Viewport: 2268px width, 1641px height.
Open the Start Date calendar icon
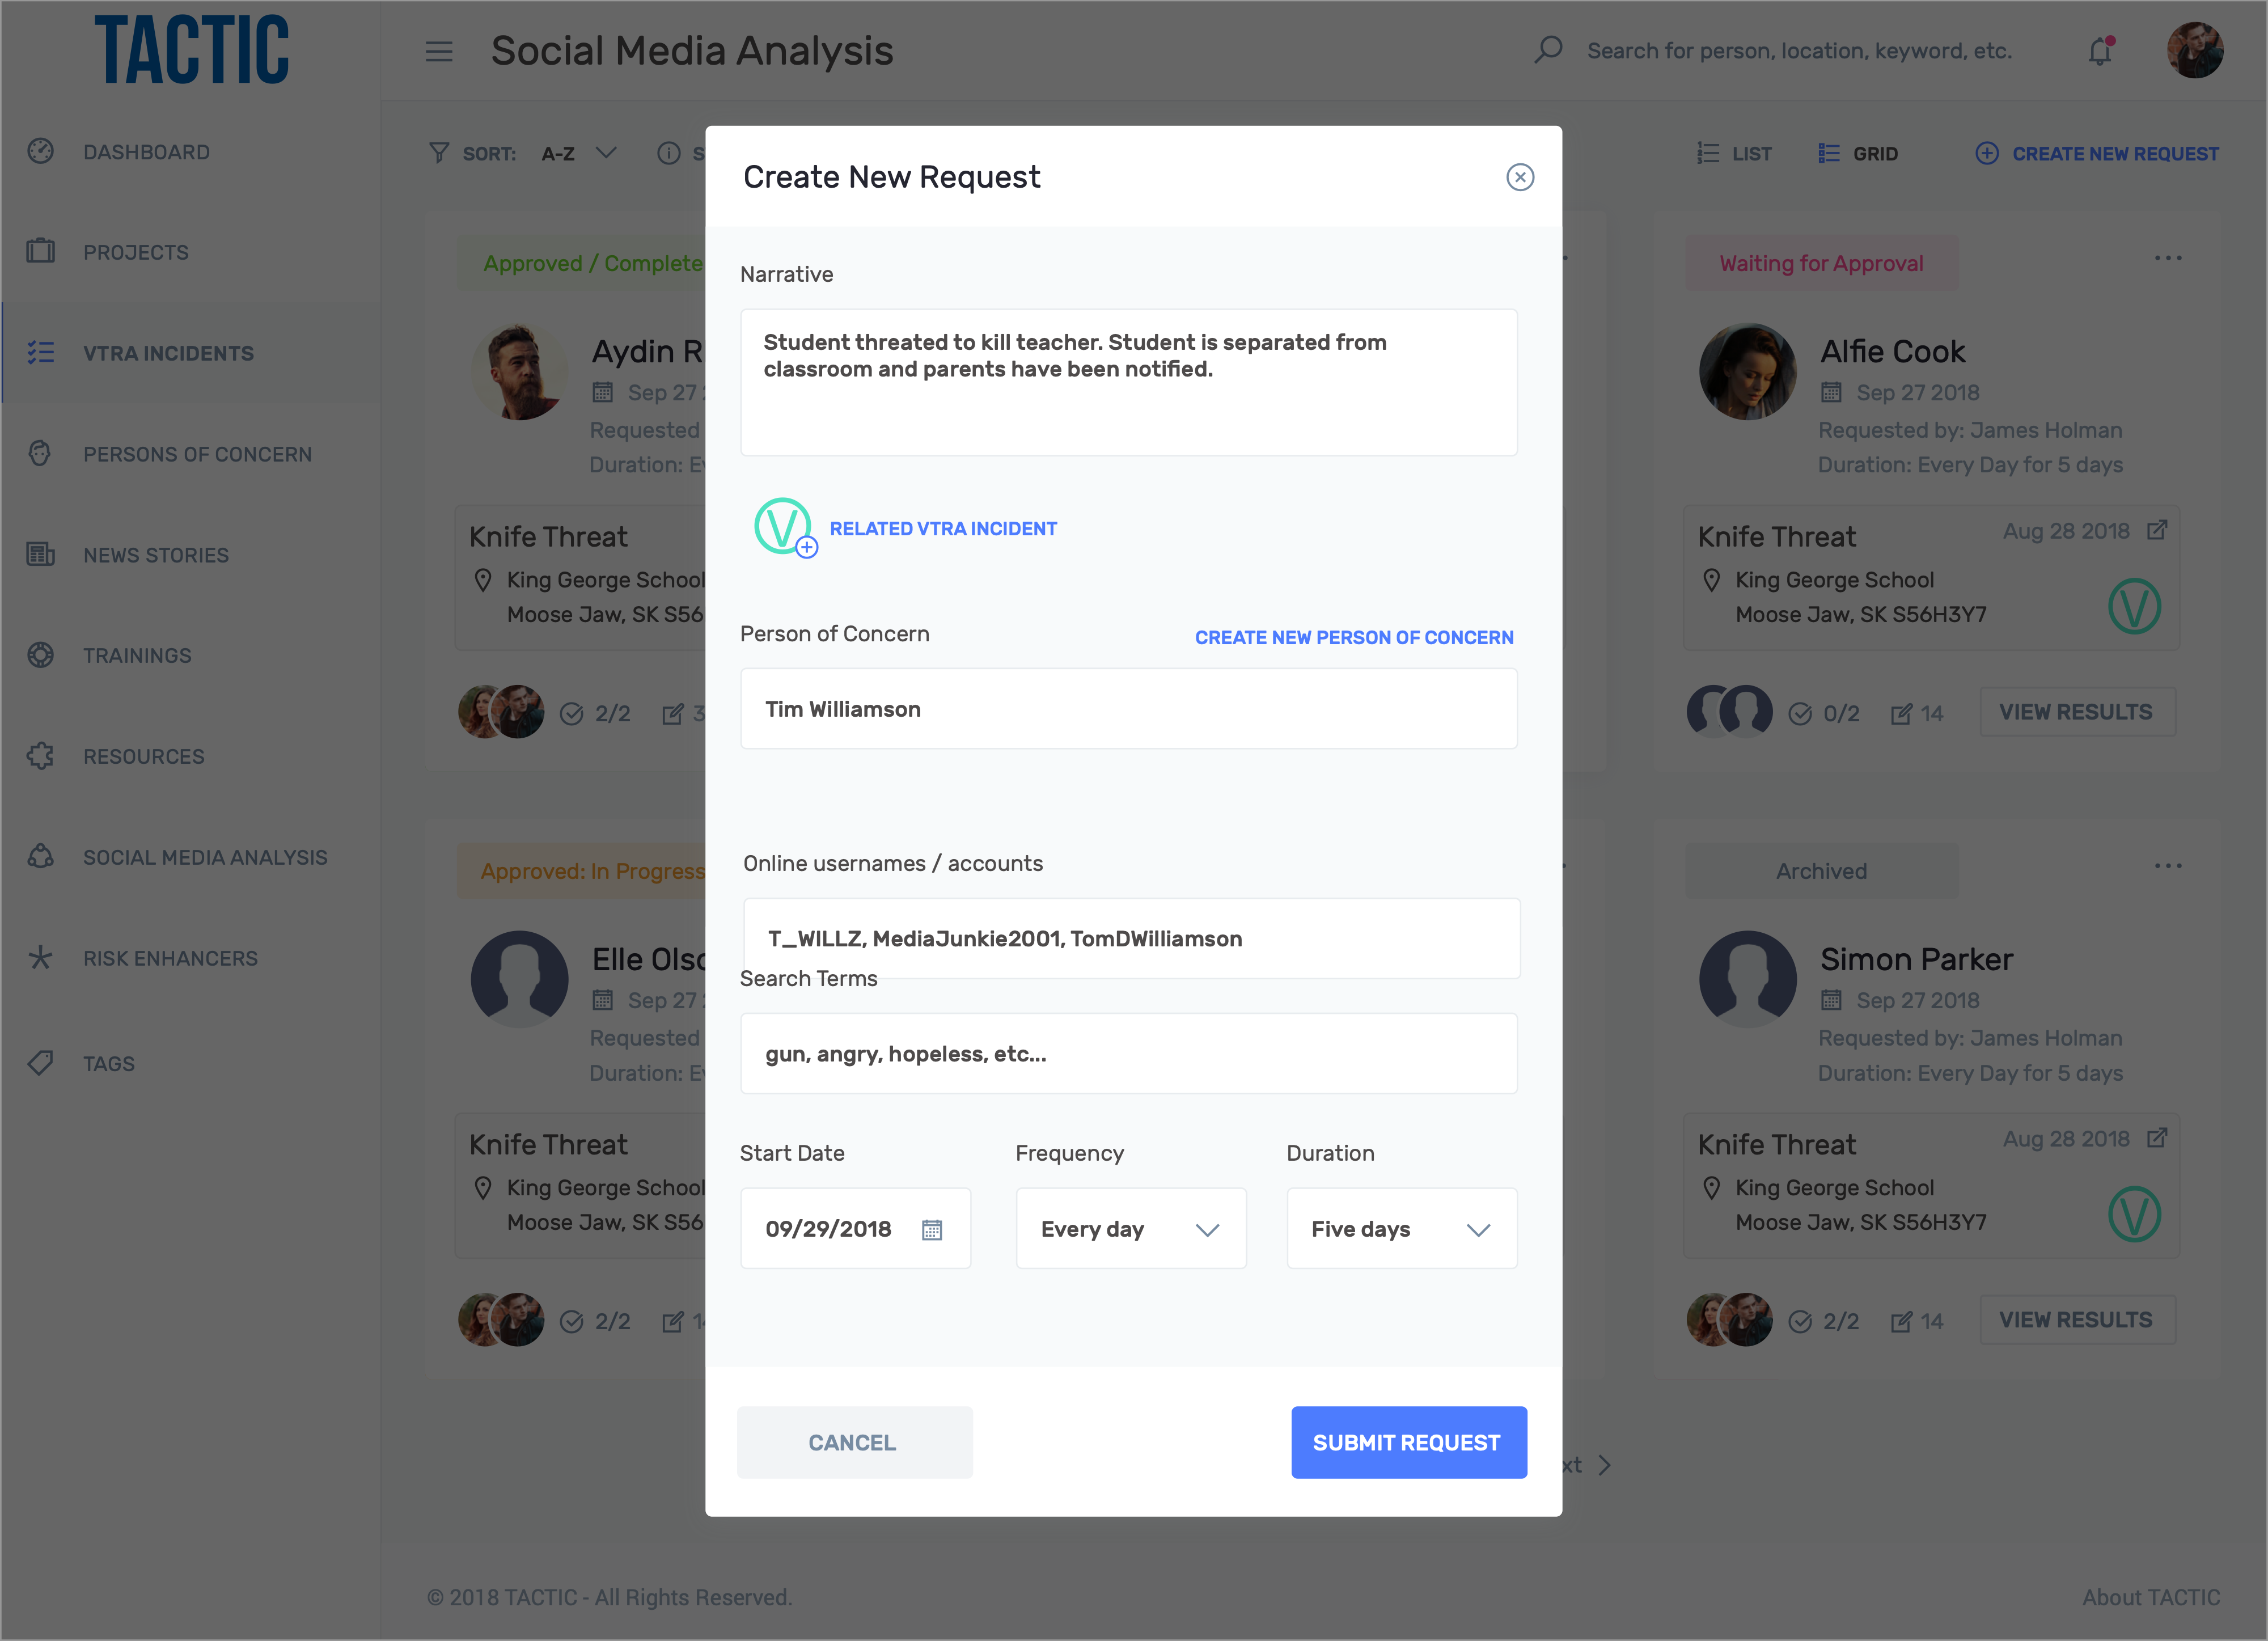click(931, 1229)
